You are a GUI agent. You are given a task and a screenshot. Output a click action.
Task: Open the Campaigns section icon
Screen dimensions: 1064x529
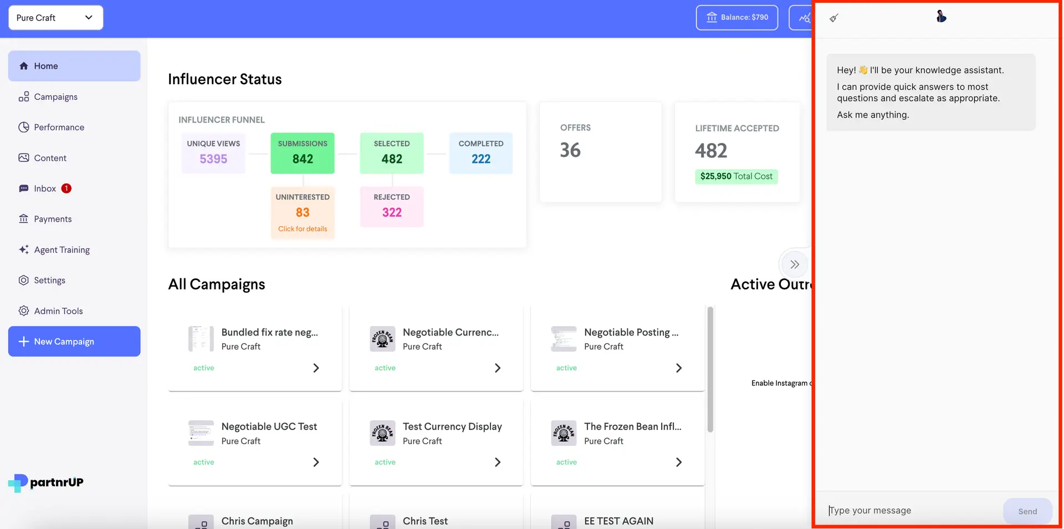[x=24, y=96]
